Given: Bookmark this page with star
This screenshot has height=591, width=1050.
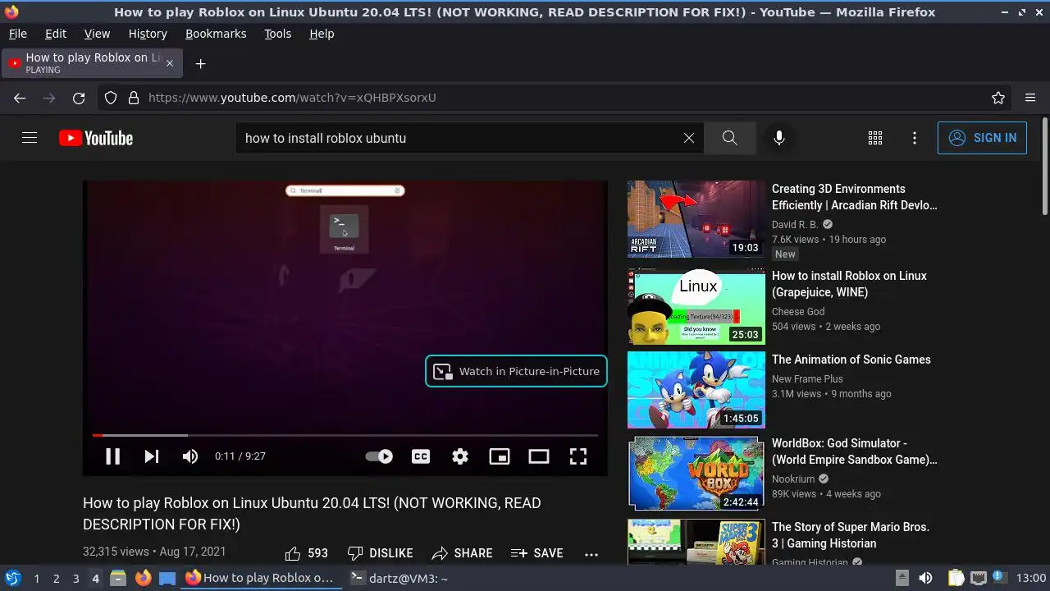Looking at the screenshot, I should point(998,98).
